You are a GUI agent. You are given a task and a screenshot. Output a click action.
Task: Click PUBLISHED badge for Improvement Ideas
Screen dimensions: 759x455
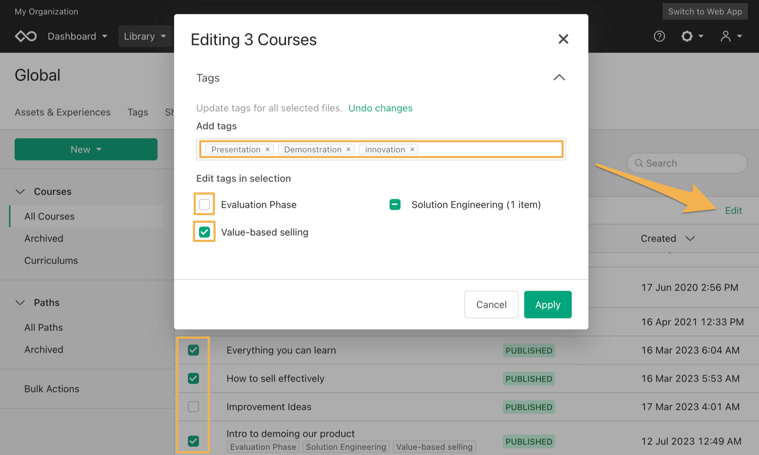[529, 407]
